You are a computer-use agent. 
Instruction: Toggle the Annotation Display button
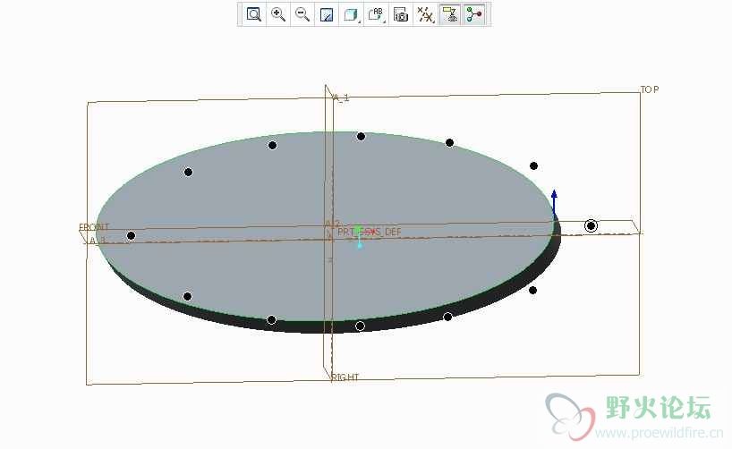[450, 14]
